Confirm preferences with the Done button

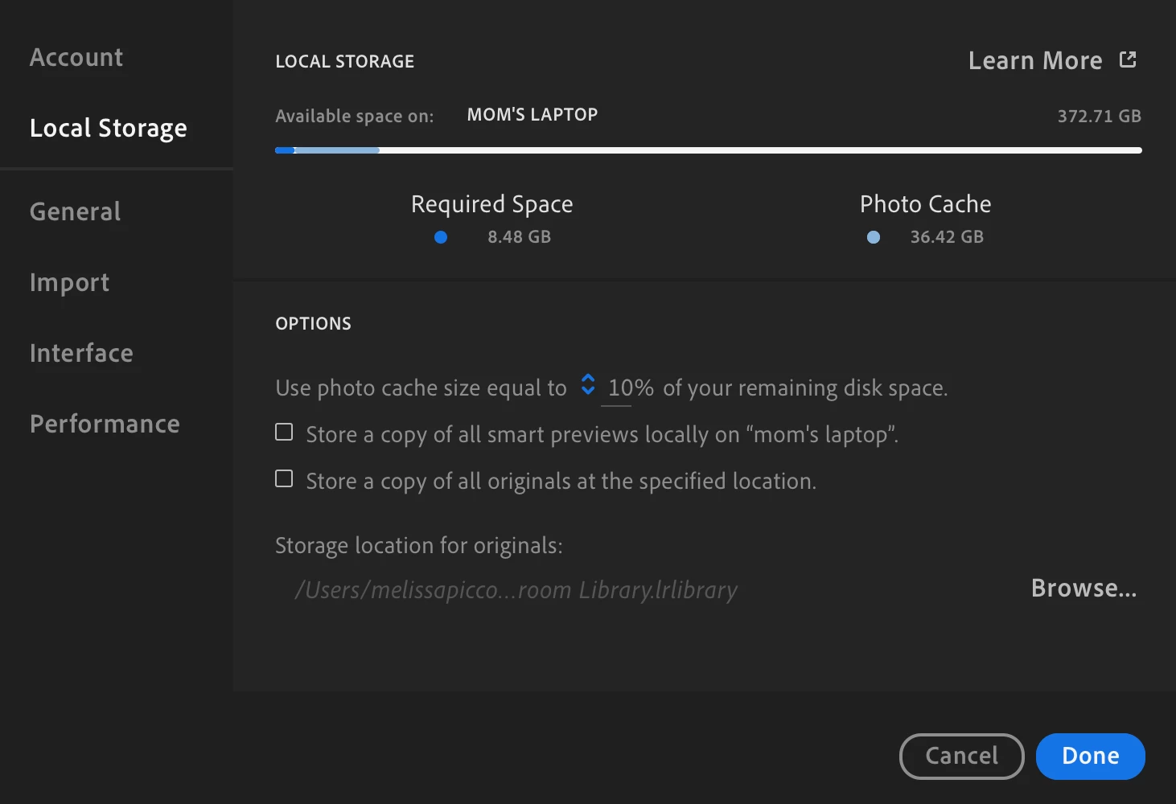tap(1091, 756)
